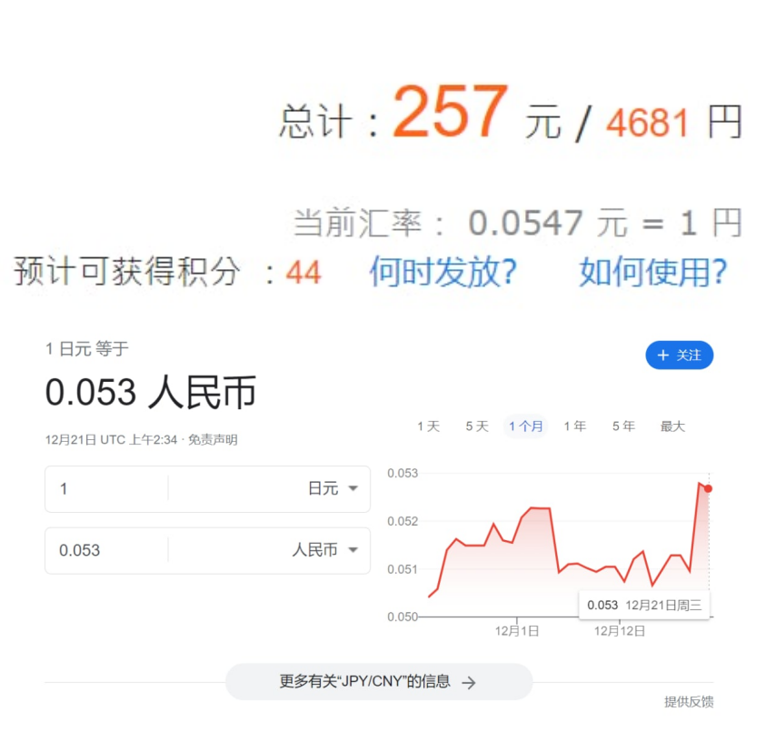Open 何时发放? link
Viewport: 776px width, 732px height.
pos(443,272)
